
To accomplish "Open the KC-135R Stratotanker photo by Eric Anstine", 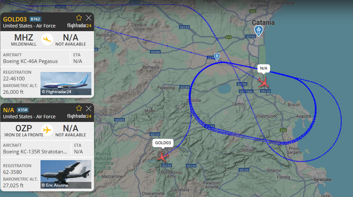I will click(x=66, y=174).
